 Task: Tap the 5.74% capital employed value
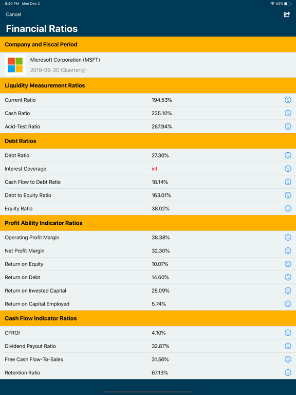click(x=159, y=304)
